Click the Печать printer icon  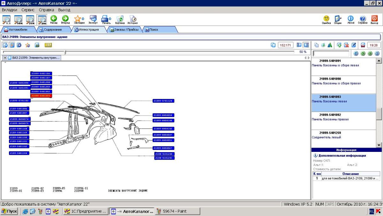[x=106, y=20]
